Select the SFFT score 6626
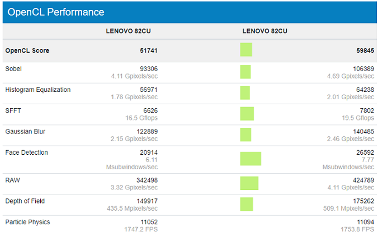Viewport: 378px width, 241px height. [x=150, y=110]
